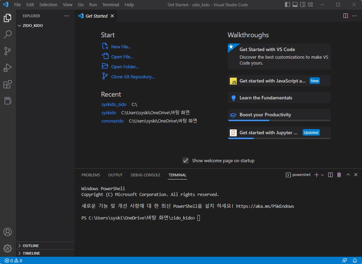
Task: Close the Get Started tab
Action: click(x=112, y=16)
